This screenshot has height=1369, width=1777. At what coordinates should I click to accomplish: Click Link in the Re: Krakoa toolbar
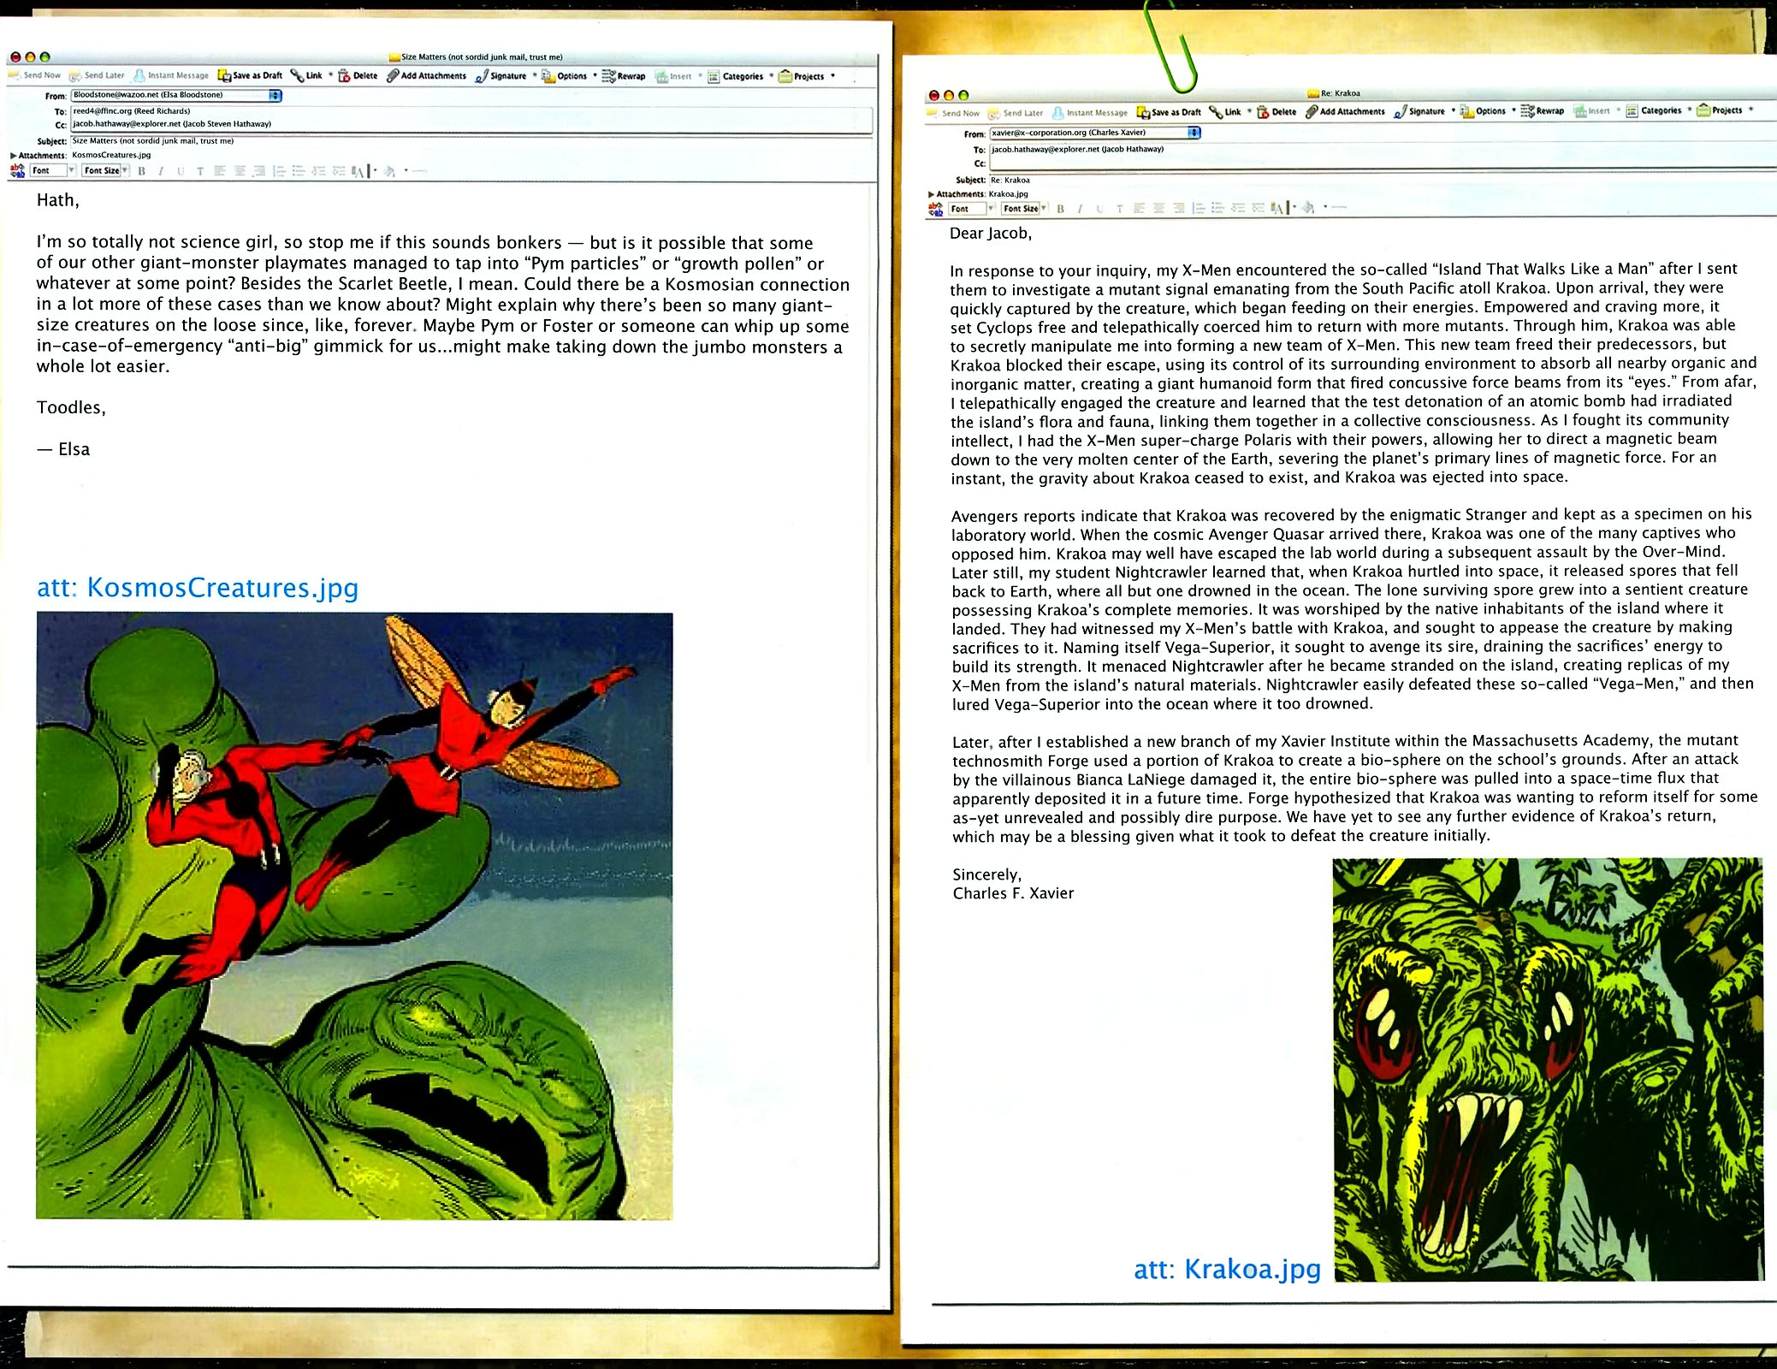tap(1225, 112)
